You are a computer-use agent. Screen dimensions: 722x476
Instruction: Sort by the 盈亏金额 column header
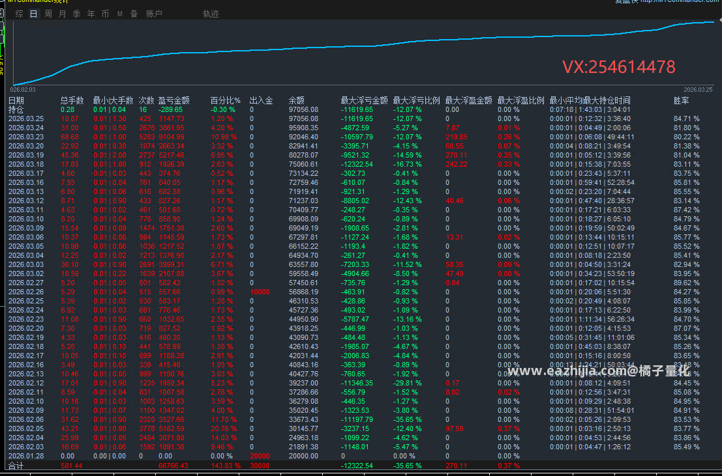(174, 100)
